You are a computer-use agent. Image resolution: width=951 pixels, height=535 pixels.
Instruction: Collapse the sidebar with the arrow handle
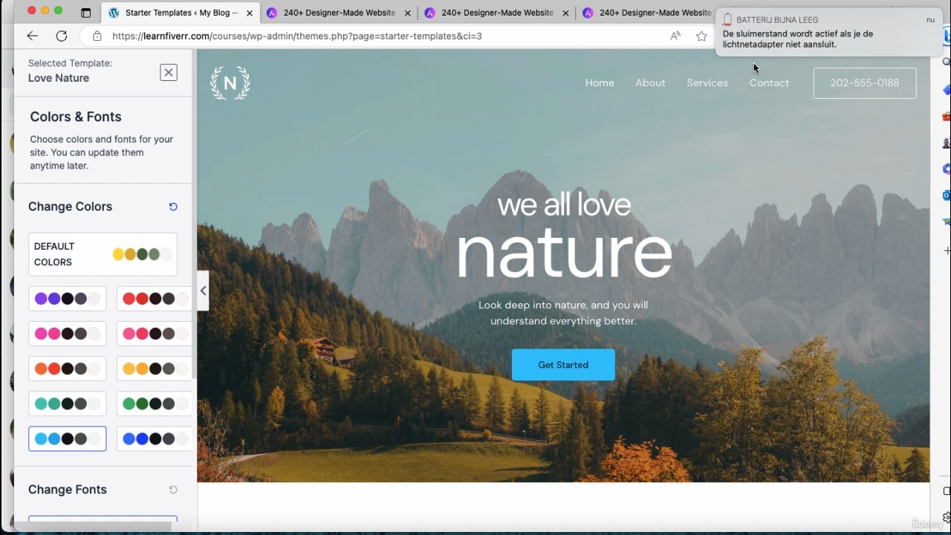tap(203, 291)
